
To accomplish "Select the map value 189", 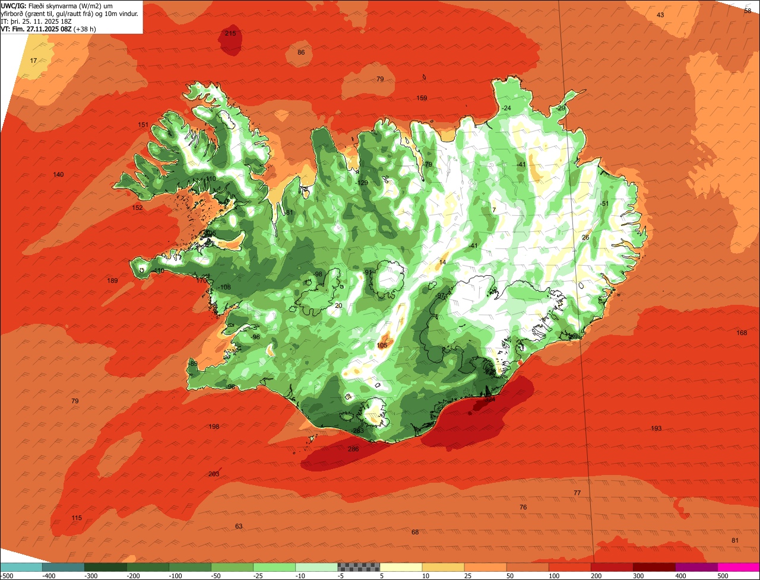I will coord(112,281).
